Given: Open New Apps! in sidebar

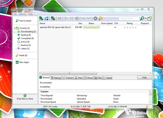Looking at the screenshot, I should 22,62.
